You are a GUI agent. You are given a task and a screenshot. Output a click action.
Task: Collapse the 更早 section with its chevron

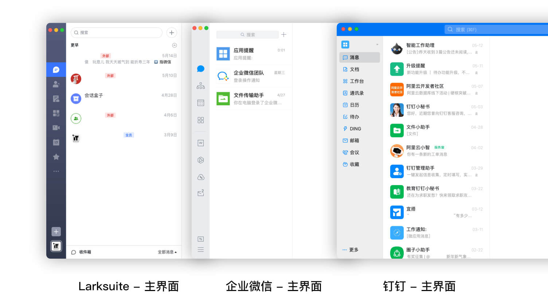[174, 45]
